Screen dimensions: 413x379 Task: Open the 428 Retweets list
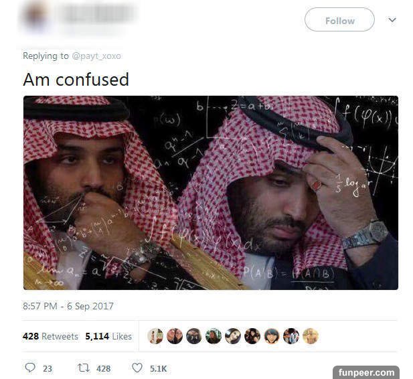50,336
